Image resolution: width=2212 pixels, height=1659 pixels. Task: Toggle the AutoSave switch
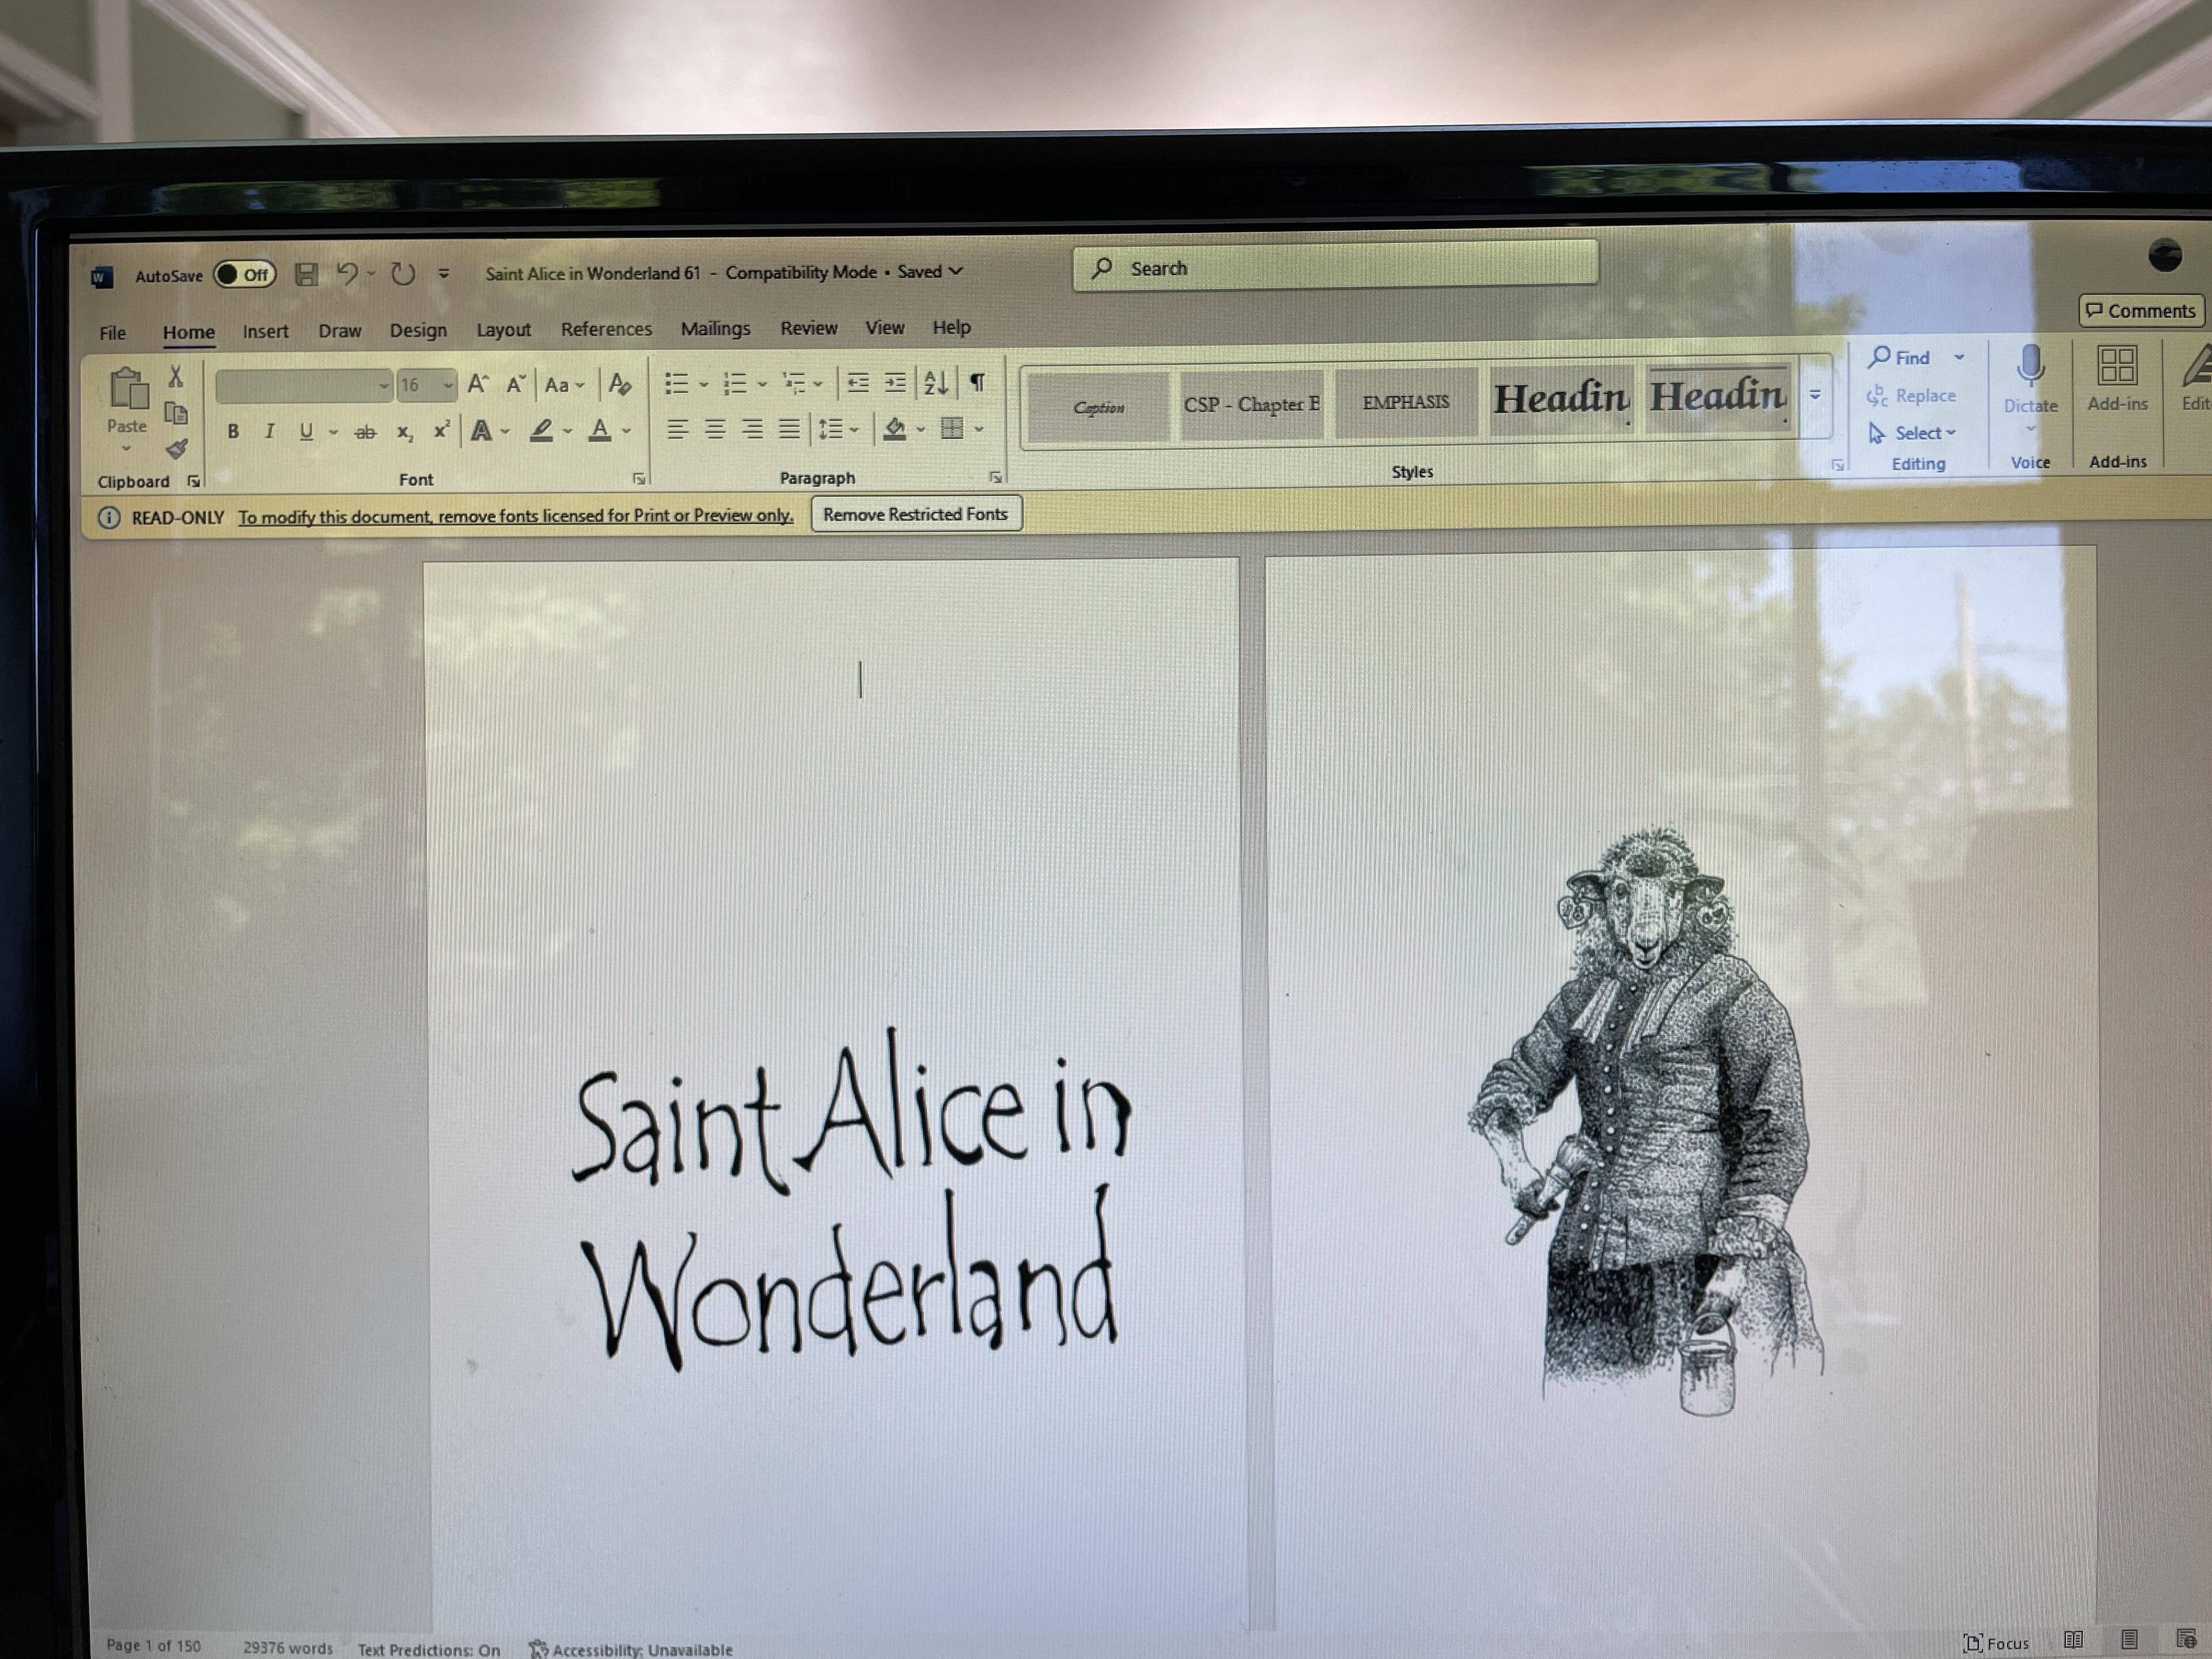pos(245,274)
